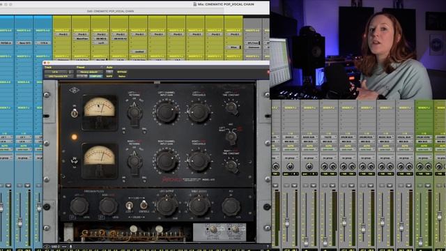Click the Native button in plugin header
446x251 pixels.
coord(122,76)
